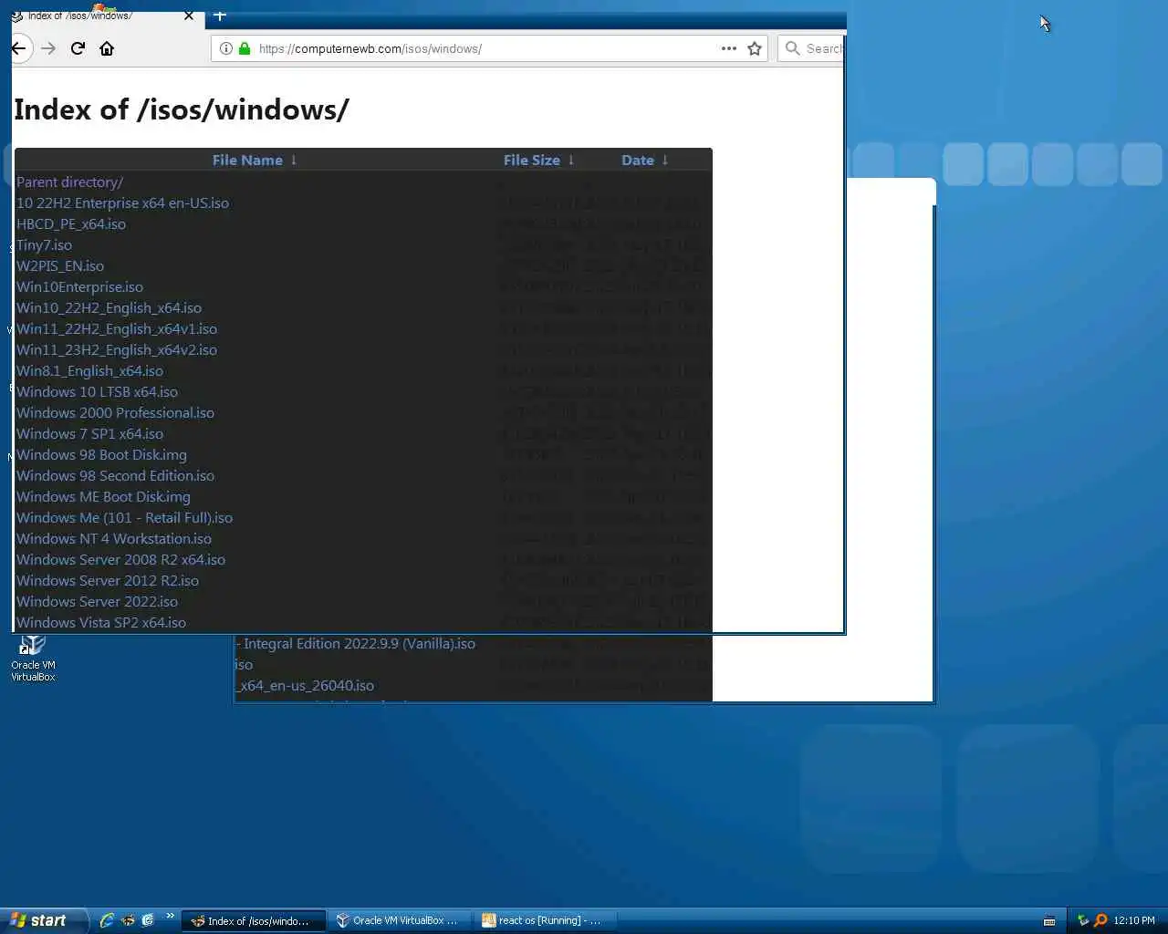Download 10 22H2 Enterprise x64 en-US.iso

point(122,203)
